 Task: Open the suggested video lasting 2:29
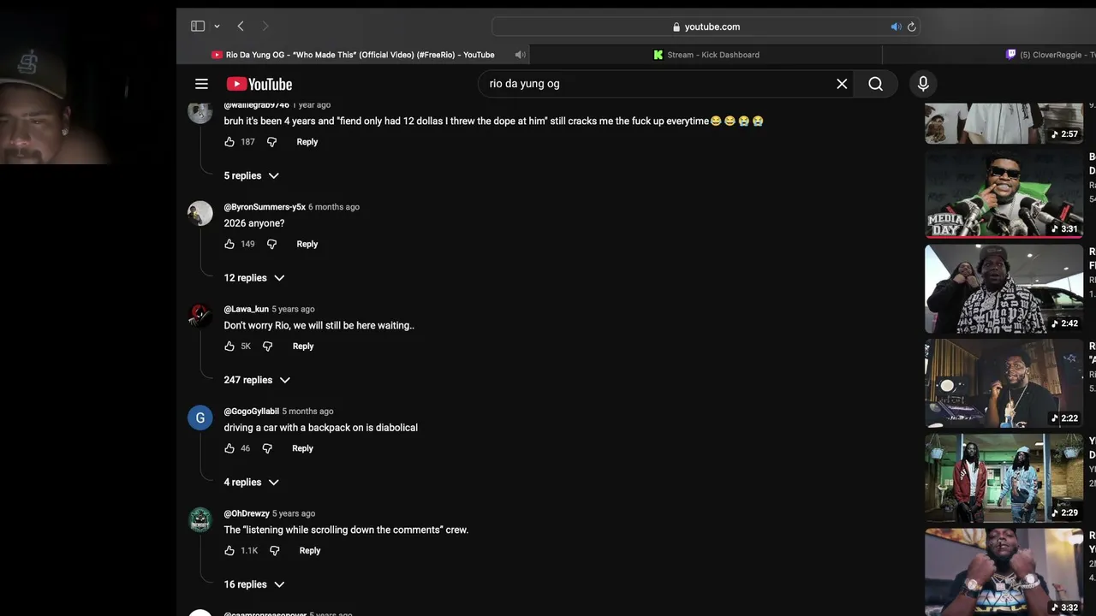click(1004, 478)
